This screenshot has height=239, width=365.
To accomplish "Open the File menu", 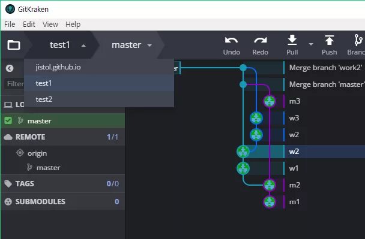I will 10,24.
